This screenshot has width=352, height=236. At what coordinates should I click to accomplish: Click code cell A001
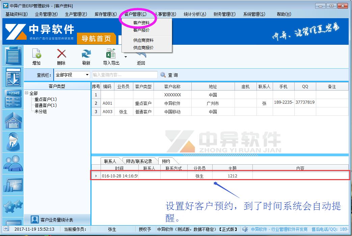click(x=107, y=103)
